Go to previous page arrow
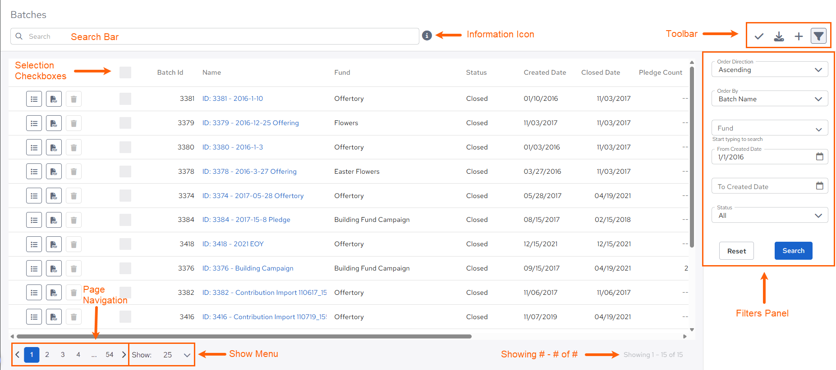This screenshot has height=370, width=836. 17,355
